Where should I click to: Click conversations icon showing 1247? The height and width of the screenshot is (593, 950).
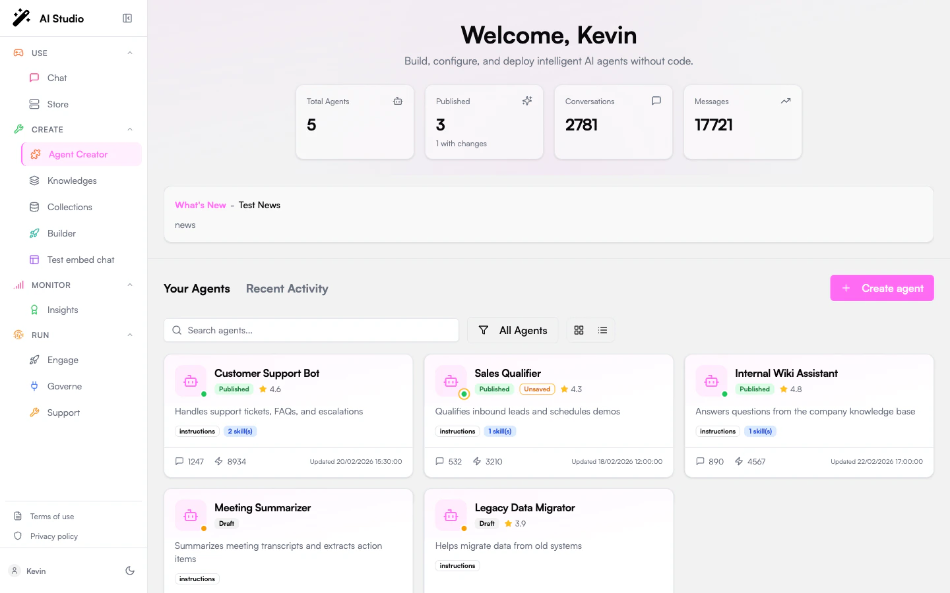coord(179,461)
